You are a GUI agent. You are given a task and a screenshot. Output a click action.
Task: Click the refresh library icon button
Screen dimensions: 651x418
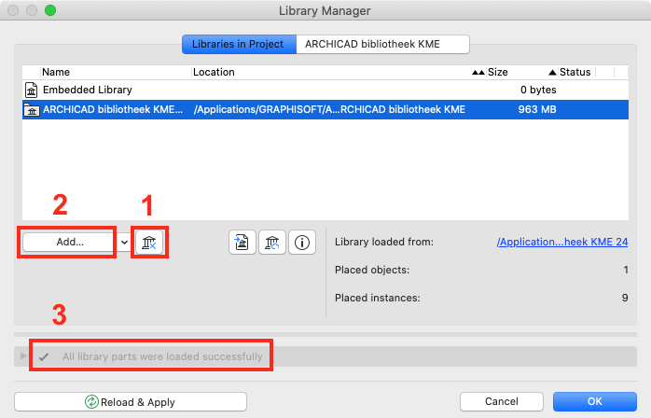[272, 243]
